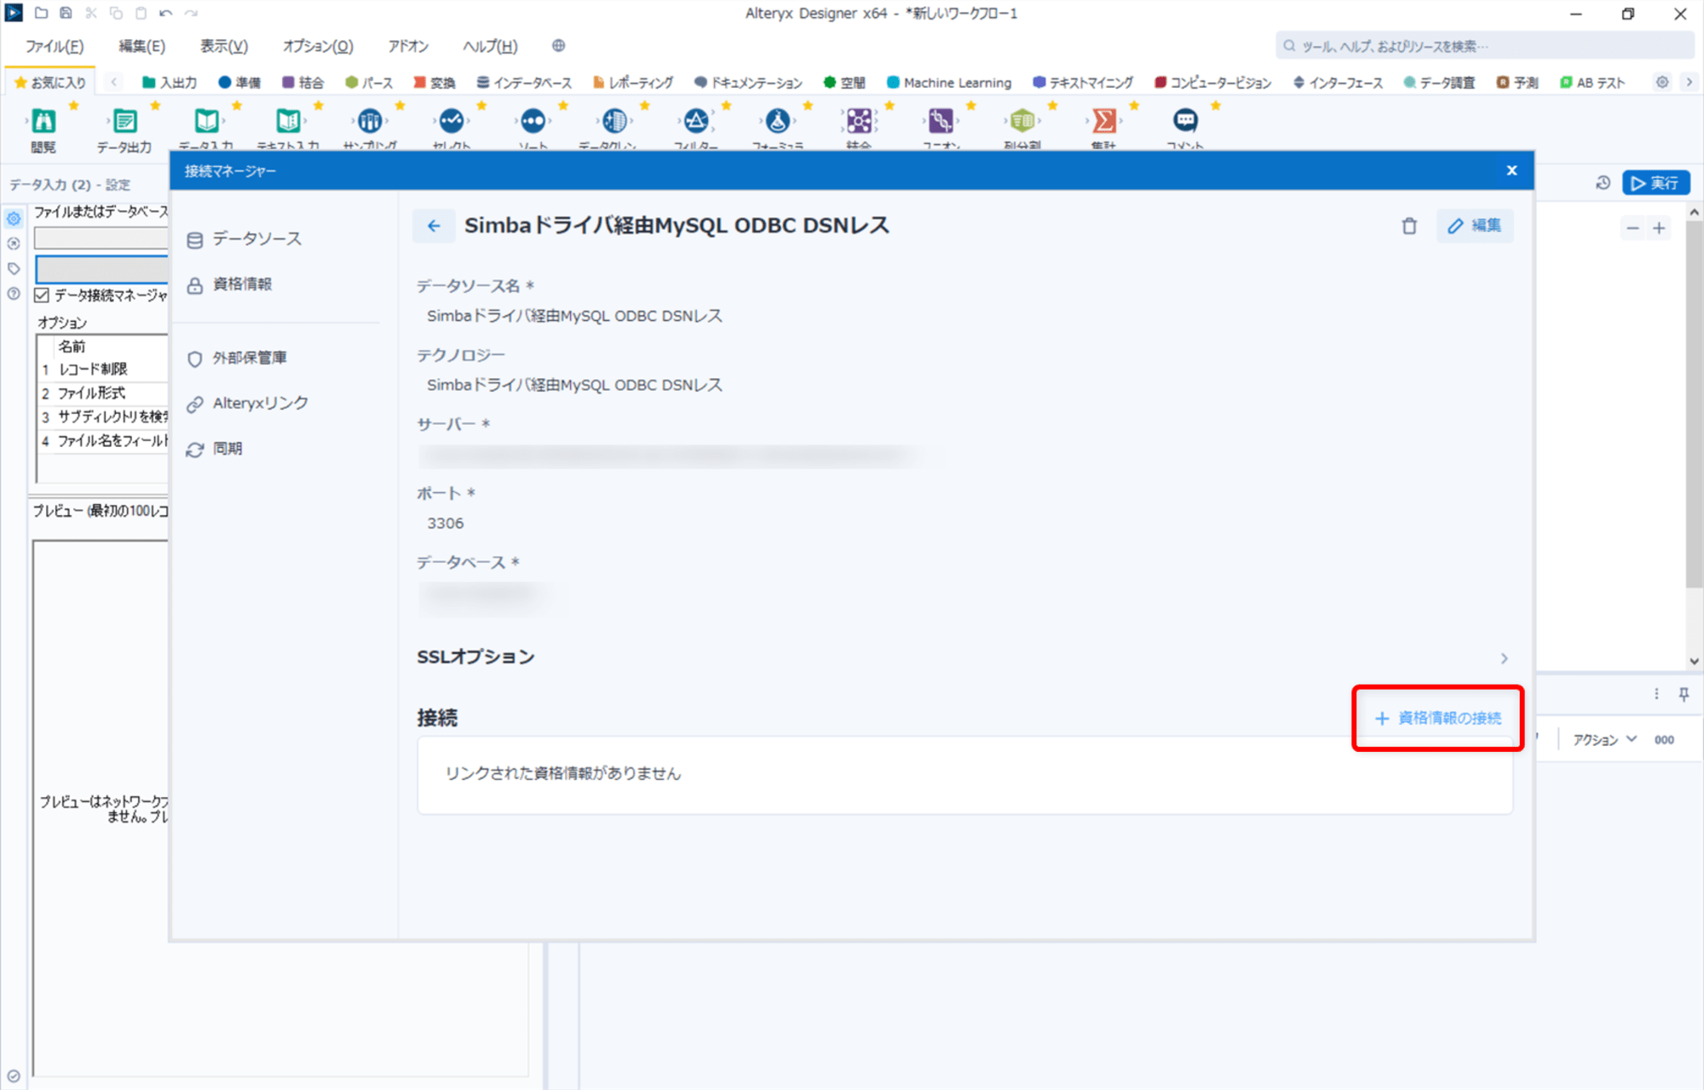Expand the SSLオプション section

point(964,657)
